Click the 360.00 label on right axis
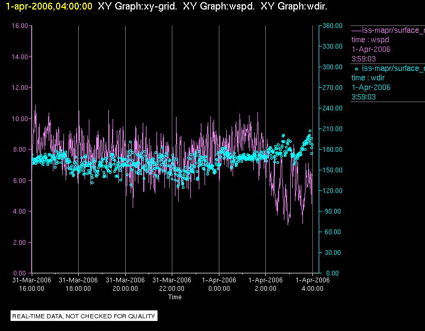The image size is (425, 331). [332, 26]
